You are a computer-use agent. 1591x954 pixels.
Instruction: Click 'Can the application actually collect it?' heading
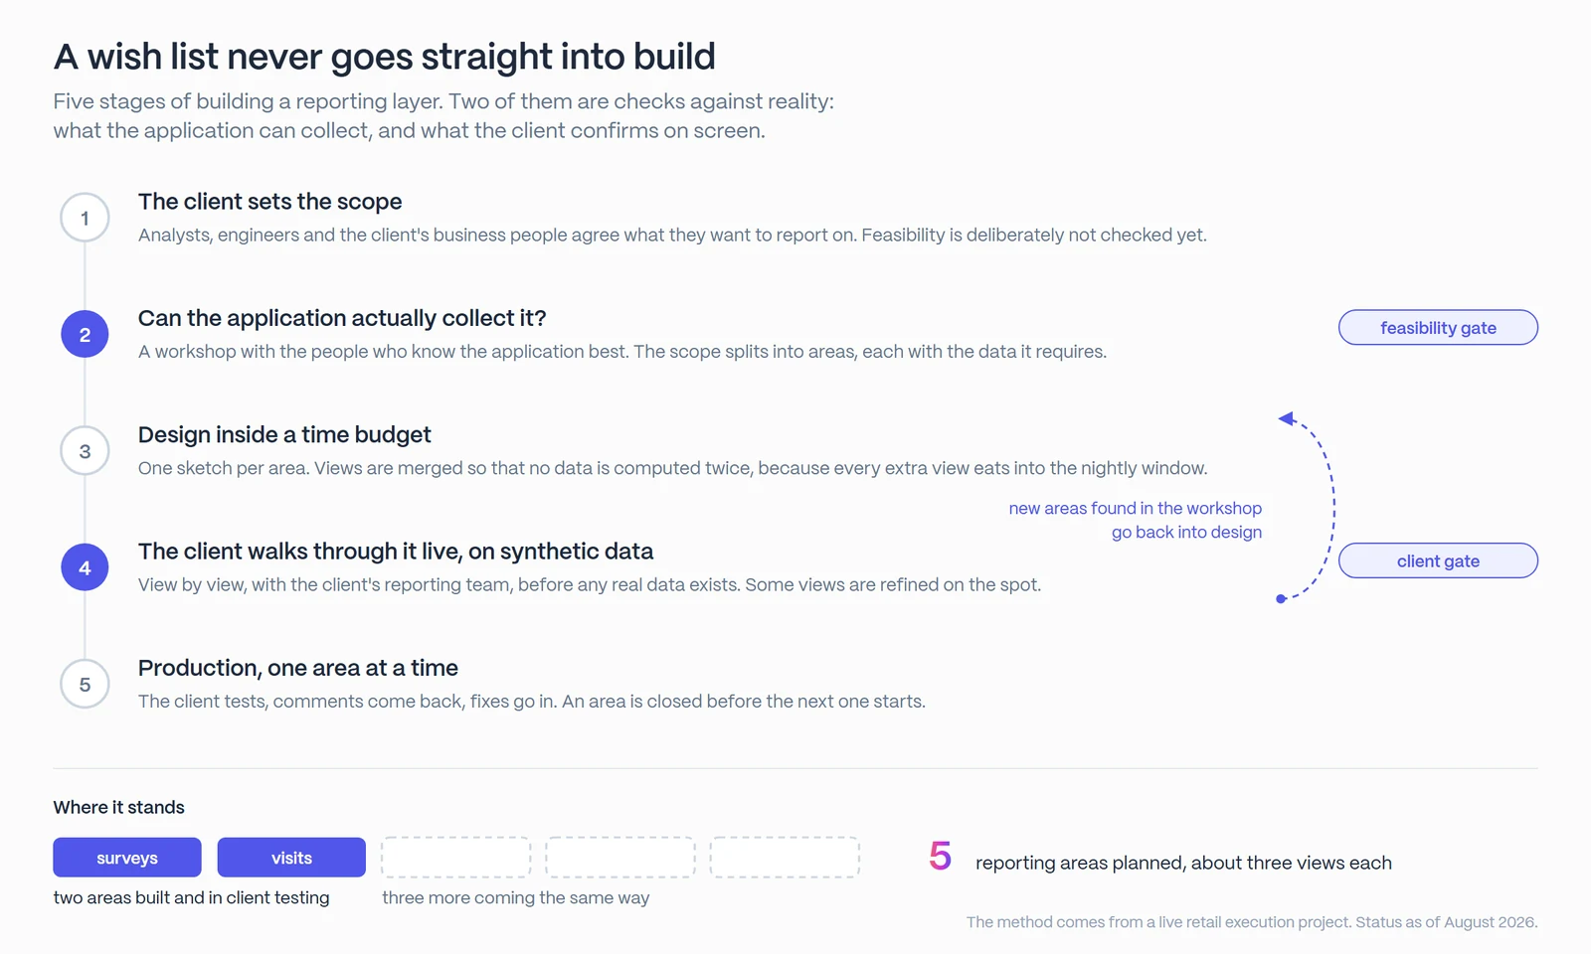[x=342, y=318]
